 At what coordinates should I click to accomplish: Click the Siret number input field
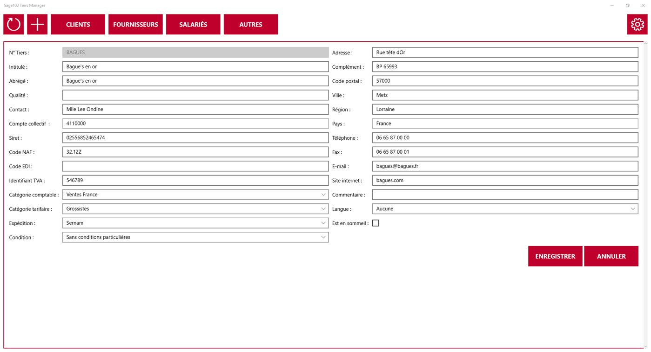click(x=195, y=137)
